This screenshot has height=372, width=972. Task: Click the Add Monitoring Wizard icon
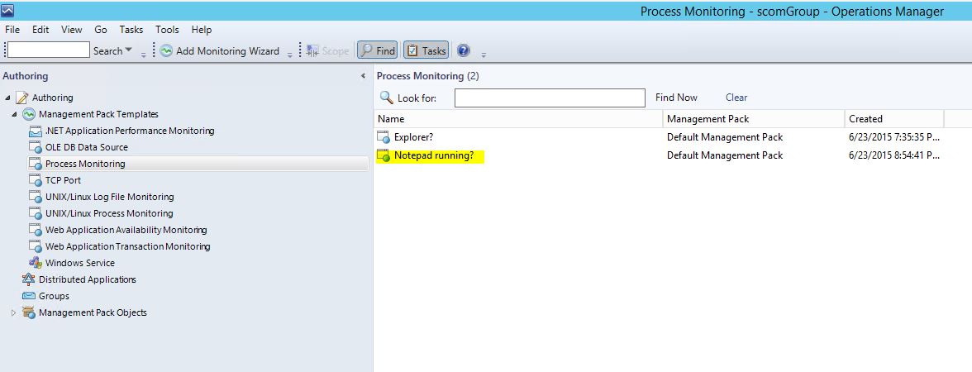pos(166,51)
